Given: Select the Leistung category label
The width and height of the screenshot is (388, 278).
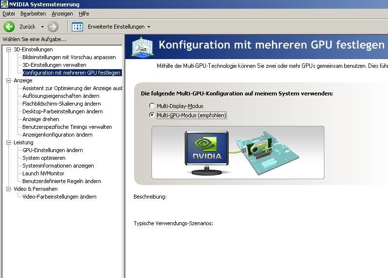Looking at the screenshot, I should [23, 142].
